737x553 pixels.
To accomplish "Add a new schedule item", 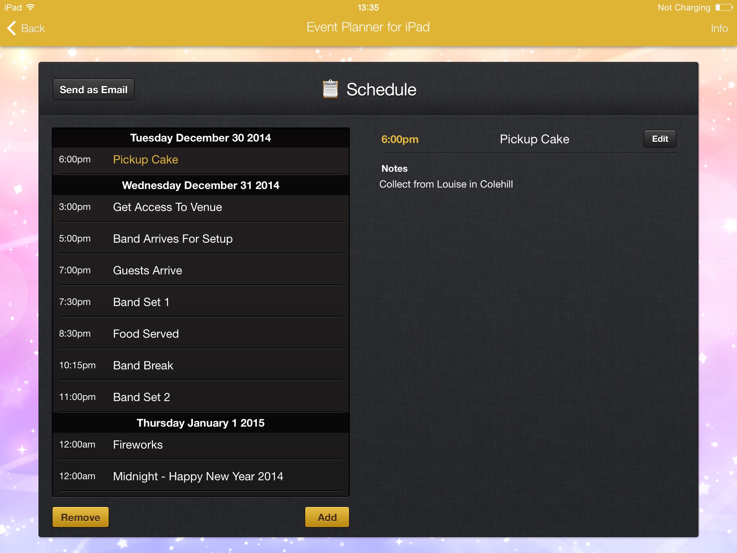I will (327, 517).
